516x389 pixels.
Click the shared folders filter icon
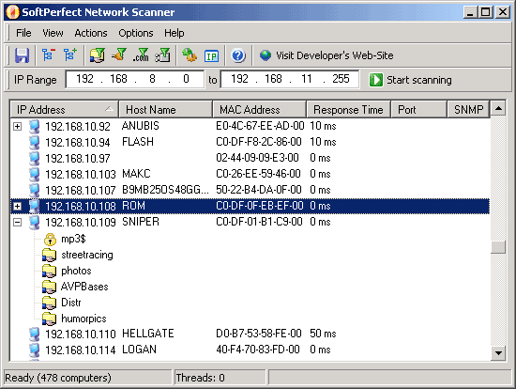(x=98, y=55)
